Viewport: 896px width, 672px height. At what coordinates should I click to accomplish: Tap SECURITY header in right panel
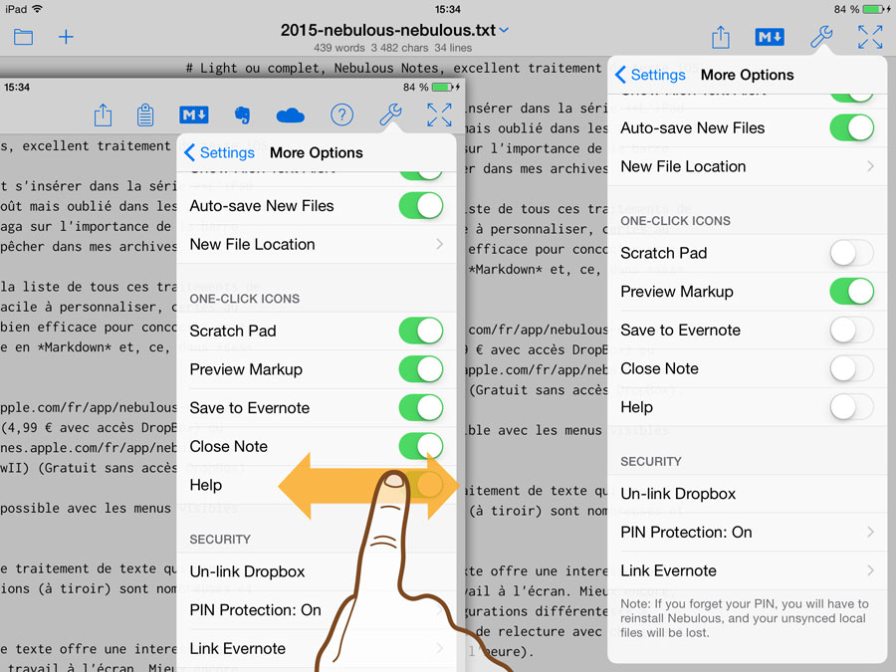coord(651,462)
